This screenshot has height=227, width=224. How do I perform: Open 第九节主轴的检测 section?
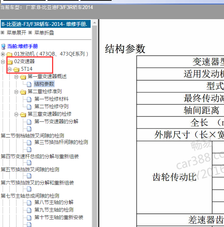(54, 210)
